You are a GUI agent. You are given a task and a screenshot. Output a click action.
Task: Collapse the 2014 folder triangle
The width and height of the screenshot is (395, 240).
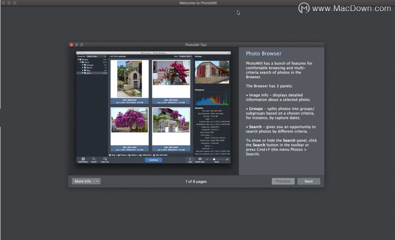(x=80, y=62)
